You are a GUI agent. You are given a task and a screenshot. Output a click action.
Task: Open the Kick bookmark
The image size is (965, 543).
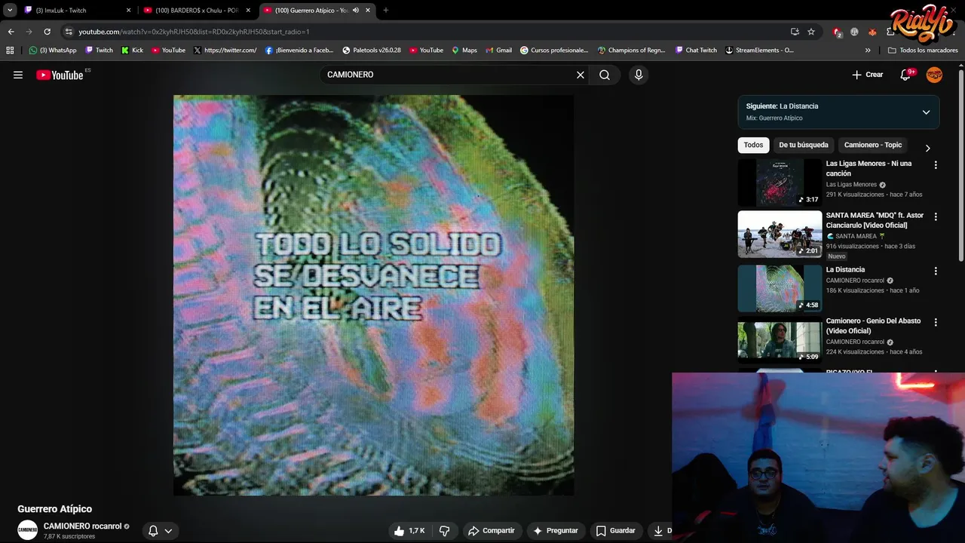tap(132, 51)
